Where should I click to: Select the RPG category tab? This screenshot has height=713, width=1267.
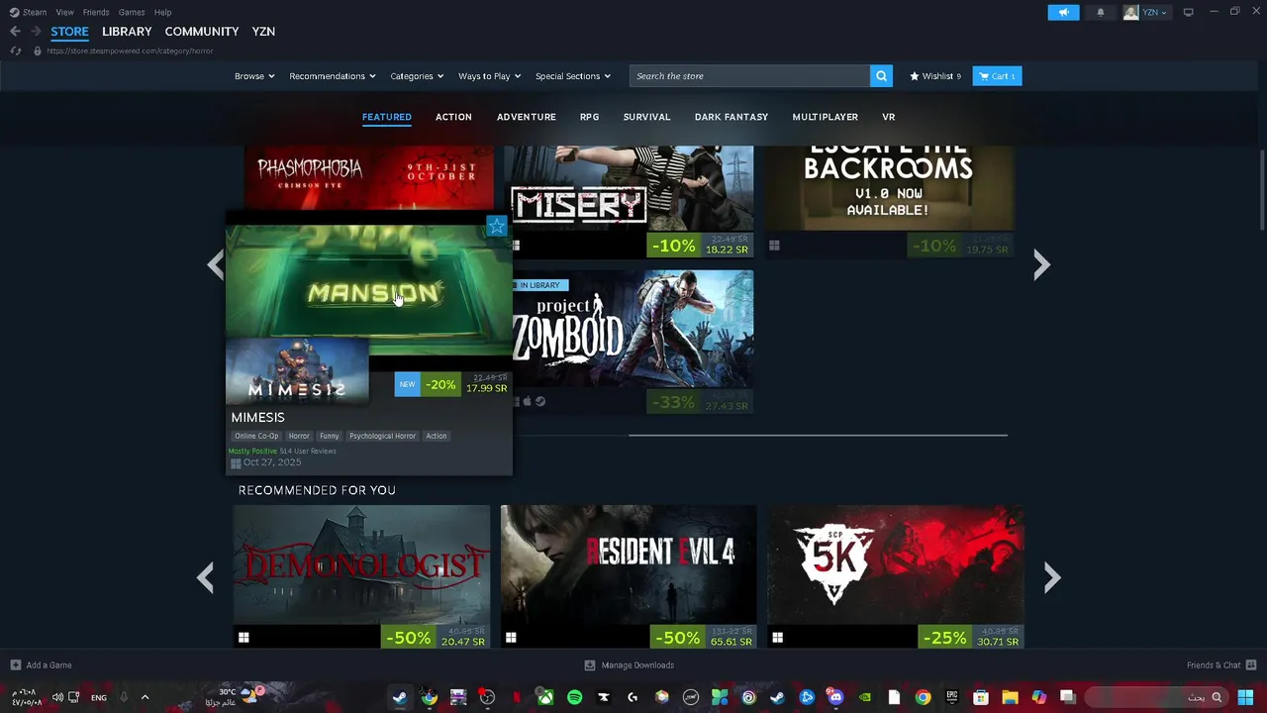pyautogui.click(x=589, y=117)
